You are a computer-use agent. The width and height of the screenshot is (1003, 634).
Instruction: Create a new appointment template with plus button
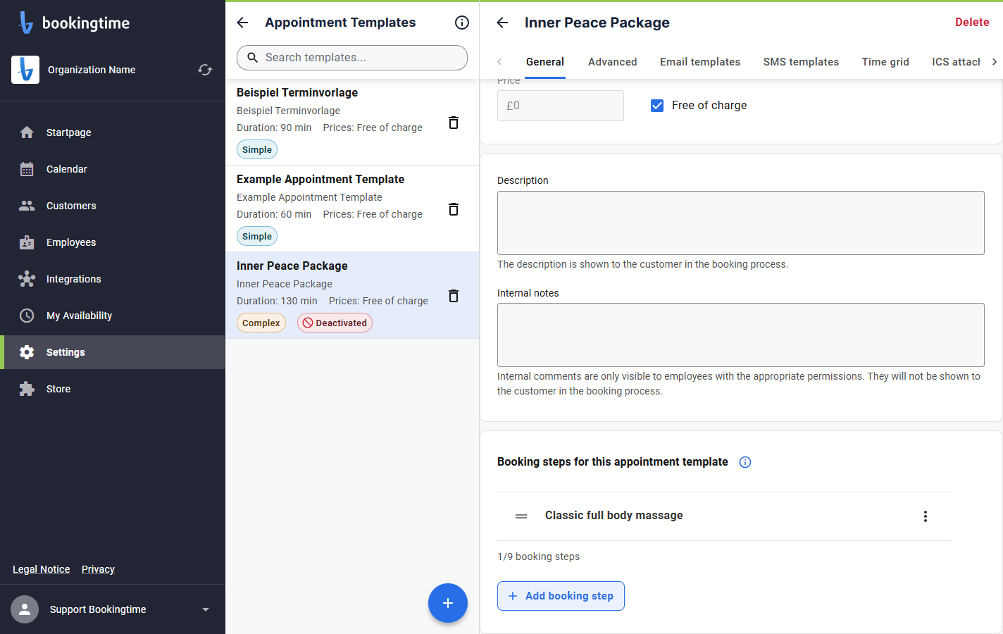[x=448, y=603]
